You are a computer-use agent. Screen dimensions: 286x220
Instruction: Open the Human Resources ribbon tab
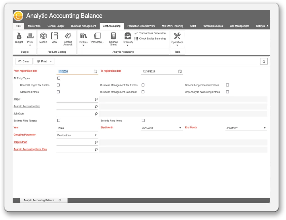click(x=213, y=26)
